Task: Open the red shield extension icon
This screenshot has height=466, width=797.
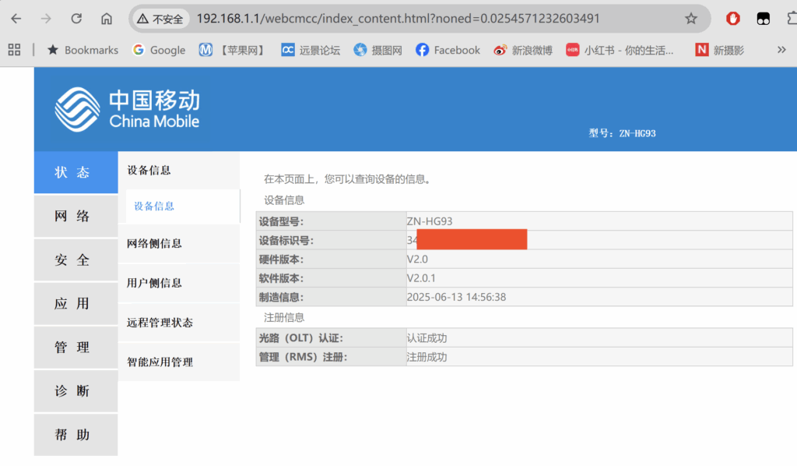Action: [732, 19]
